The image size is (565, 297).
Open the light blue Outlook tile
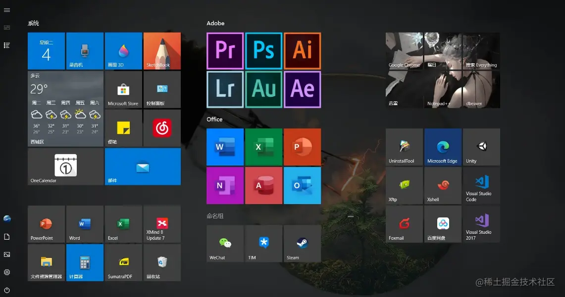(x=302, y=185)
